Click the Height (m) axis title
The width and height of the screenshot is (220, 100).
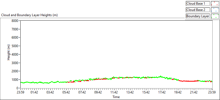[x=9, y=54]
